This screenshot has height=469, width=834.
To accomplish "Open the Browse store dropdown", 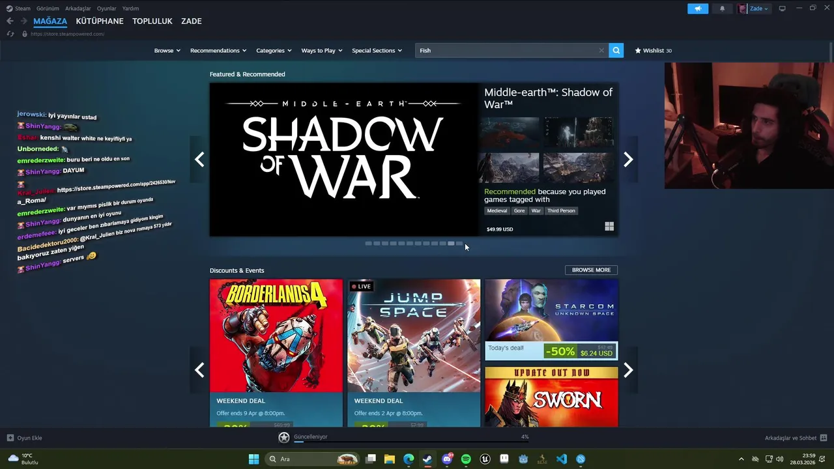I will pos(167,50).
